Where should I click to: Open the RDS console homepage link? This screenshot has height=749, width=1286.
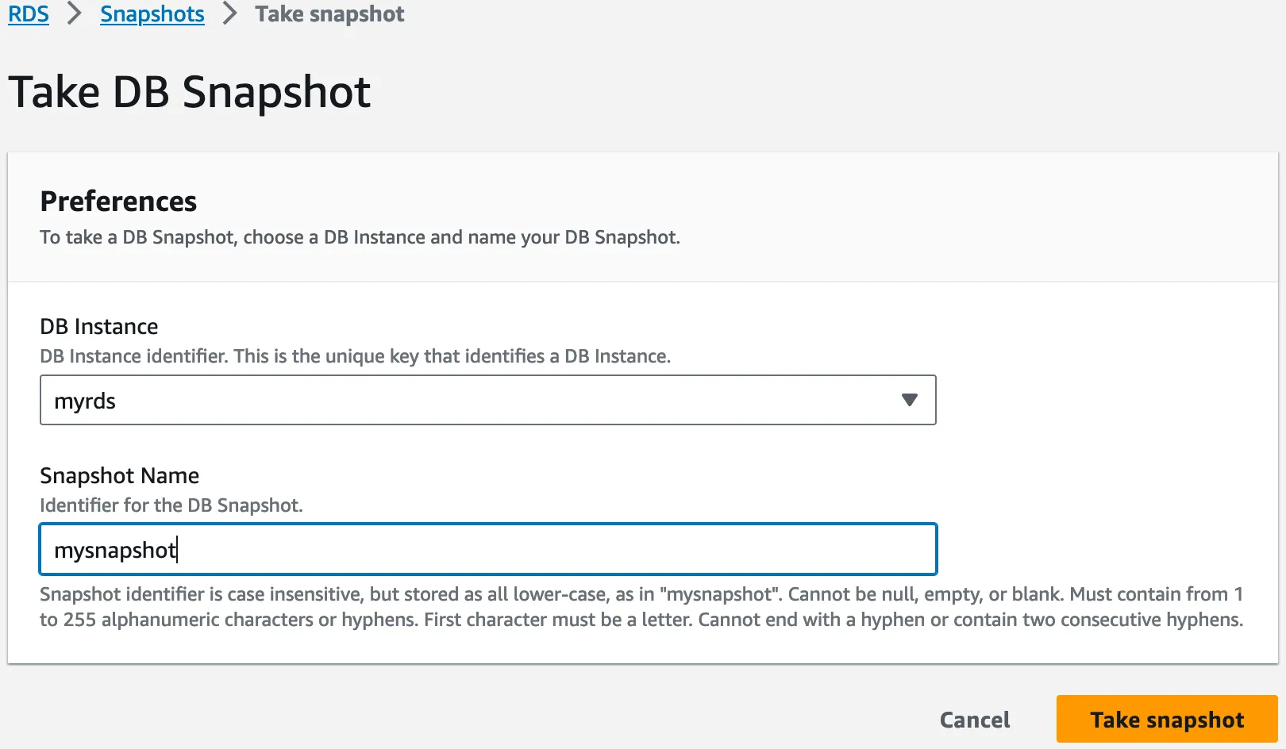(x=28, y=13)
